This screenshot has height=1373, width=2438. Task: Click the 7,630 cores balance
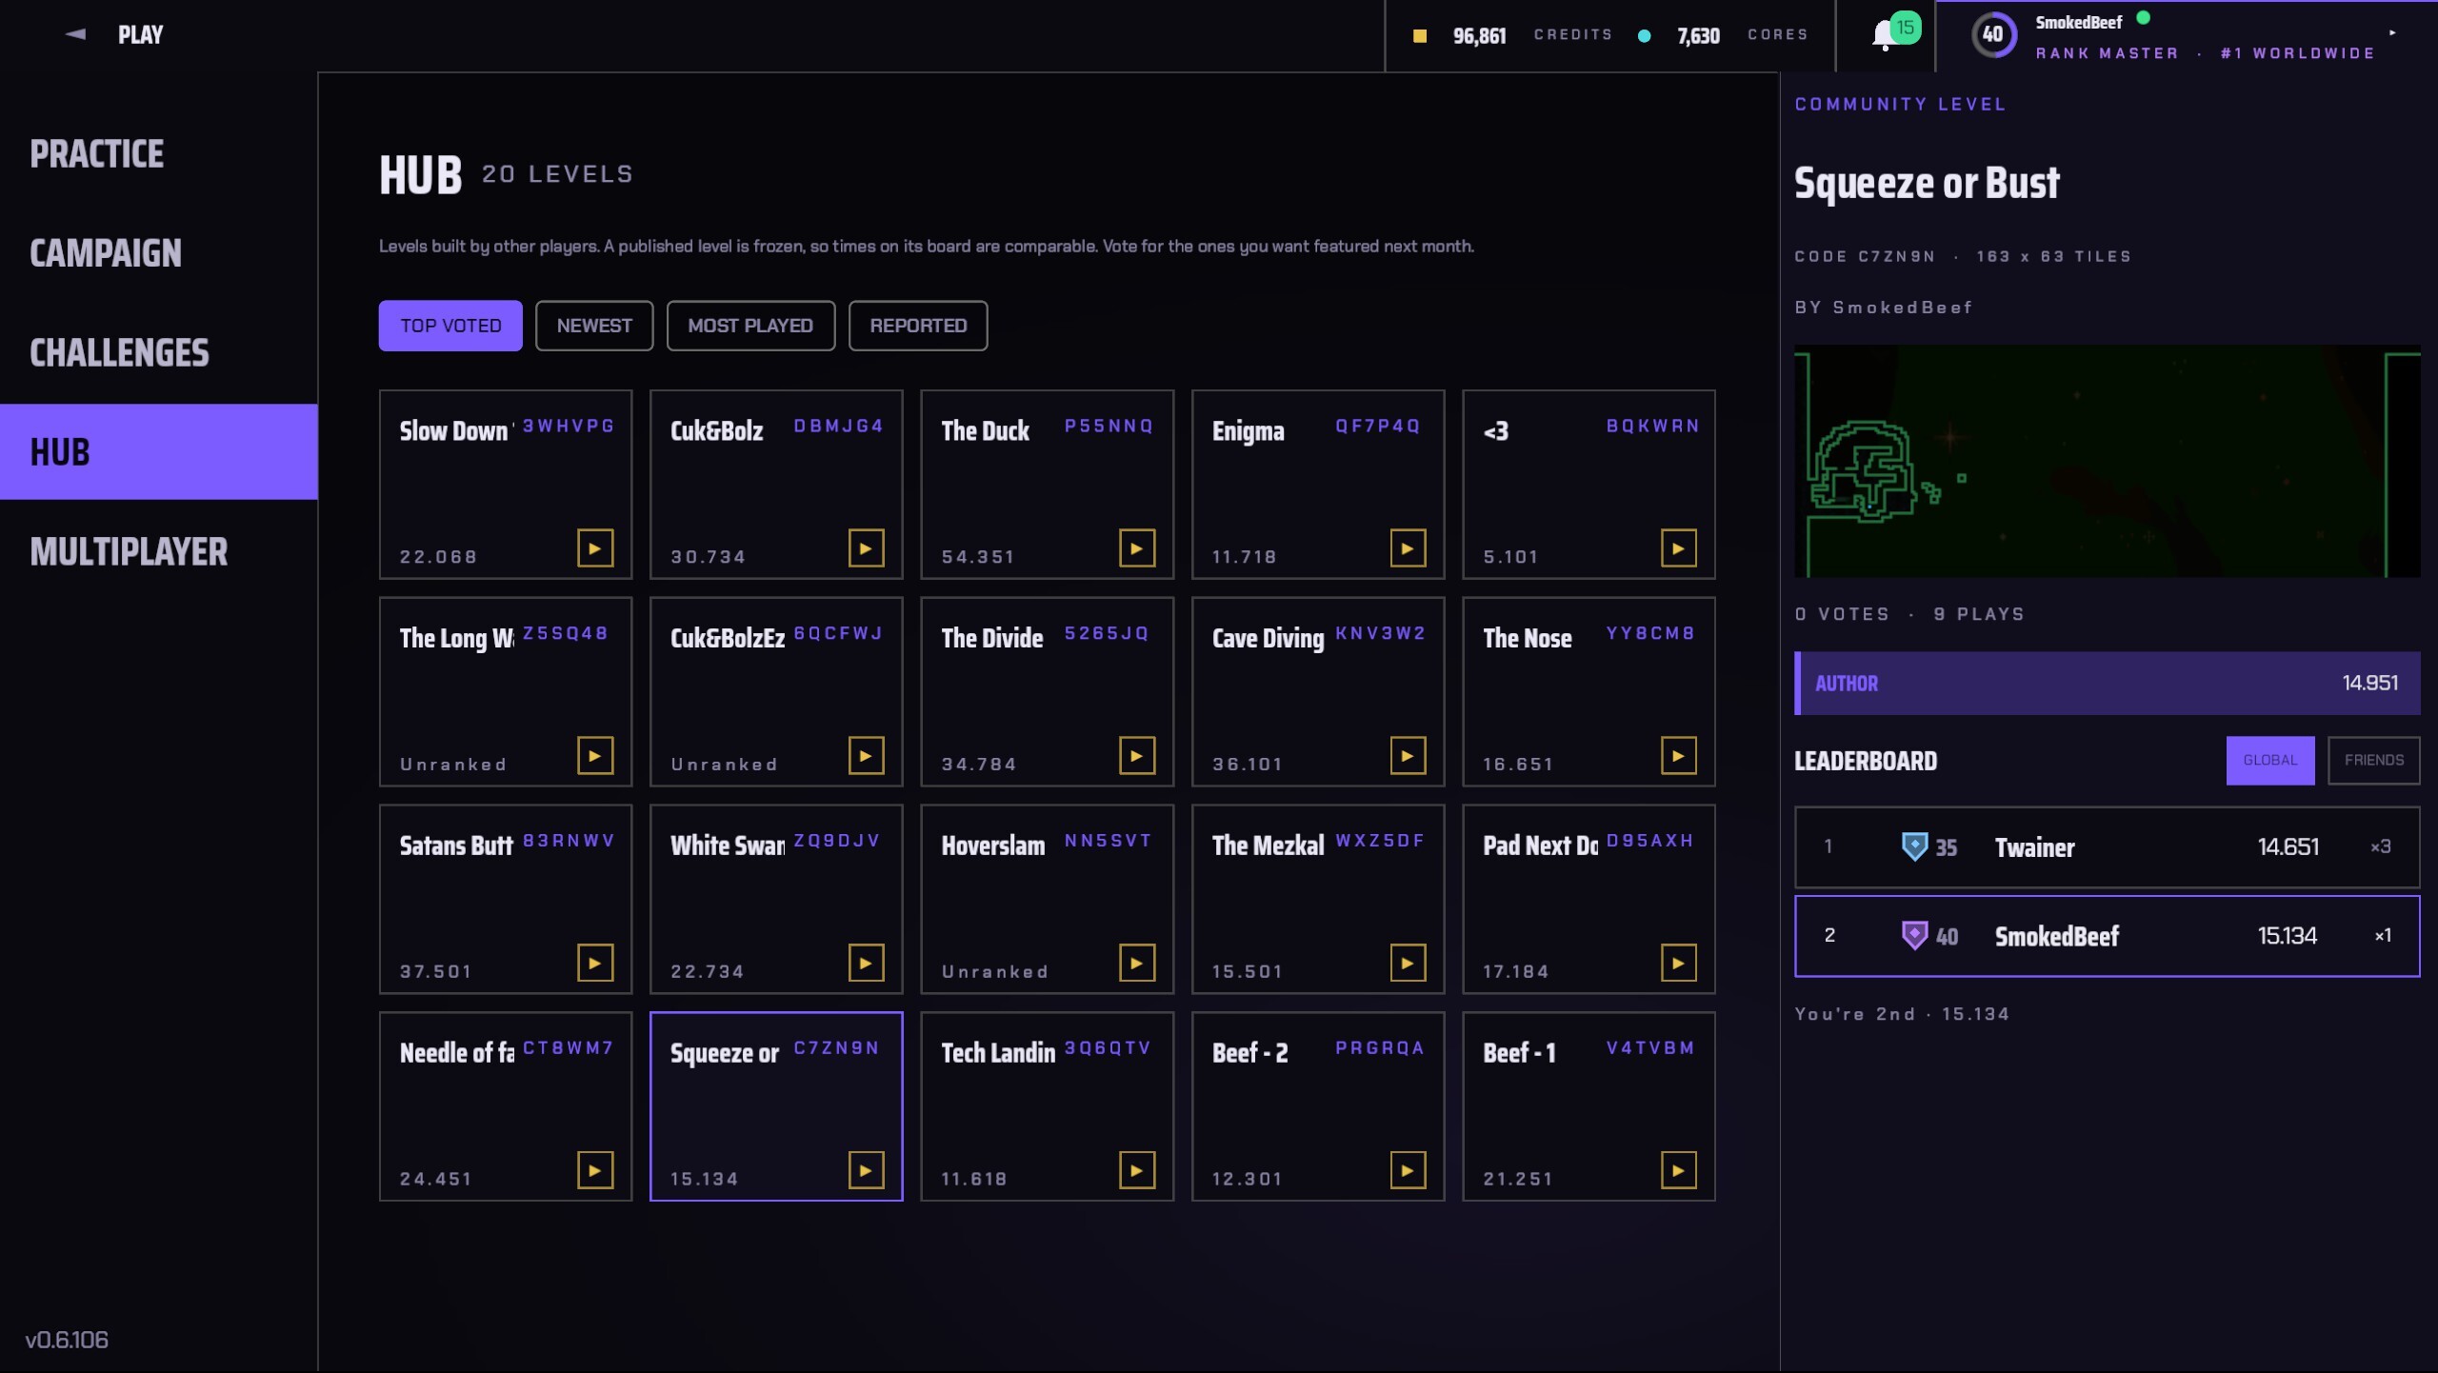click(x=1698, y=36)
